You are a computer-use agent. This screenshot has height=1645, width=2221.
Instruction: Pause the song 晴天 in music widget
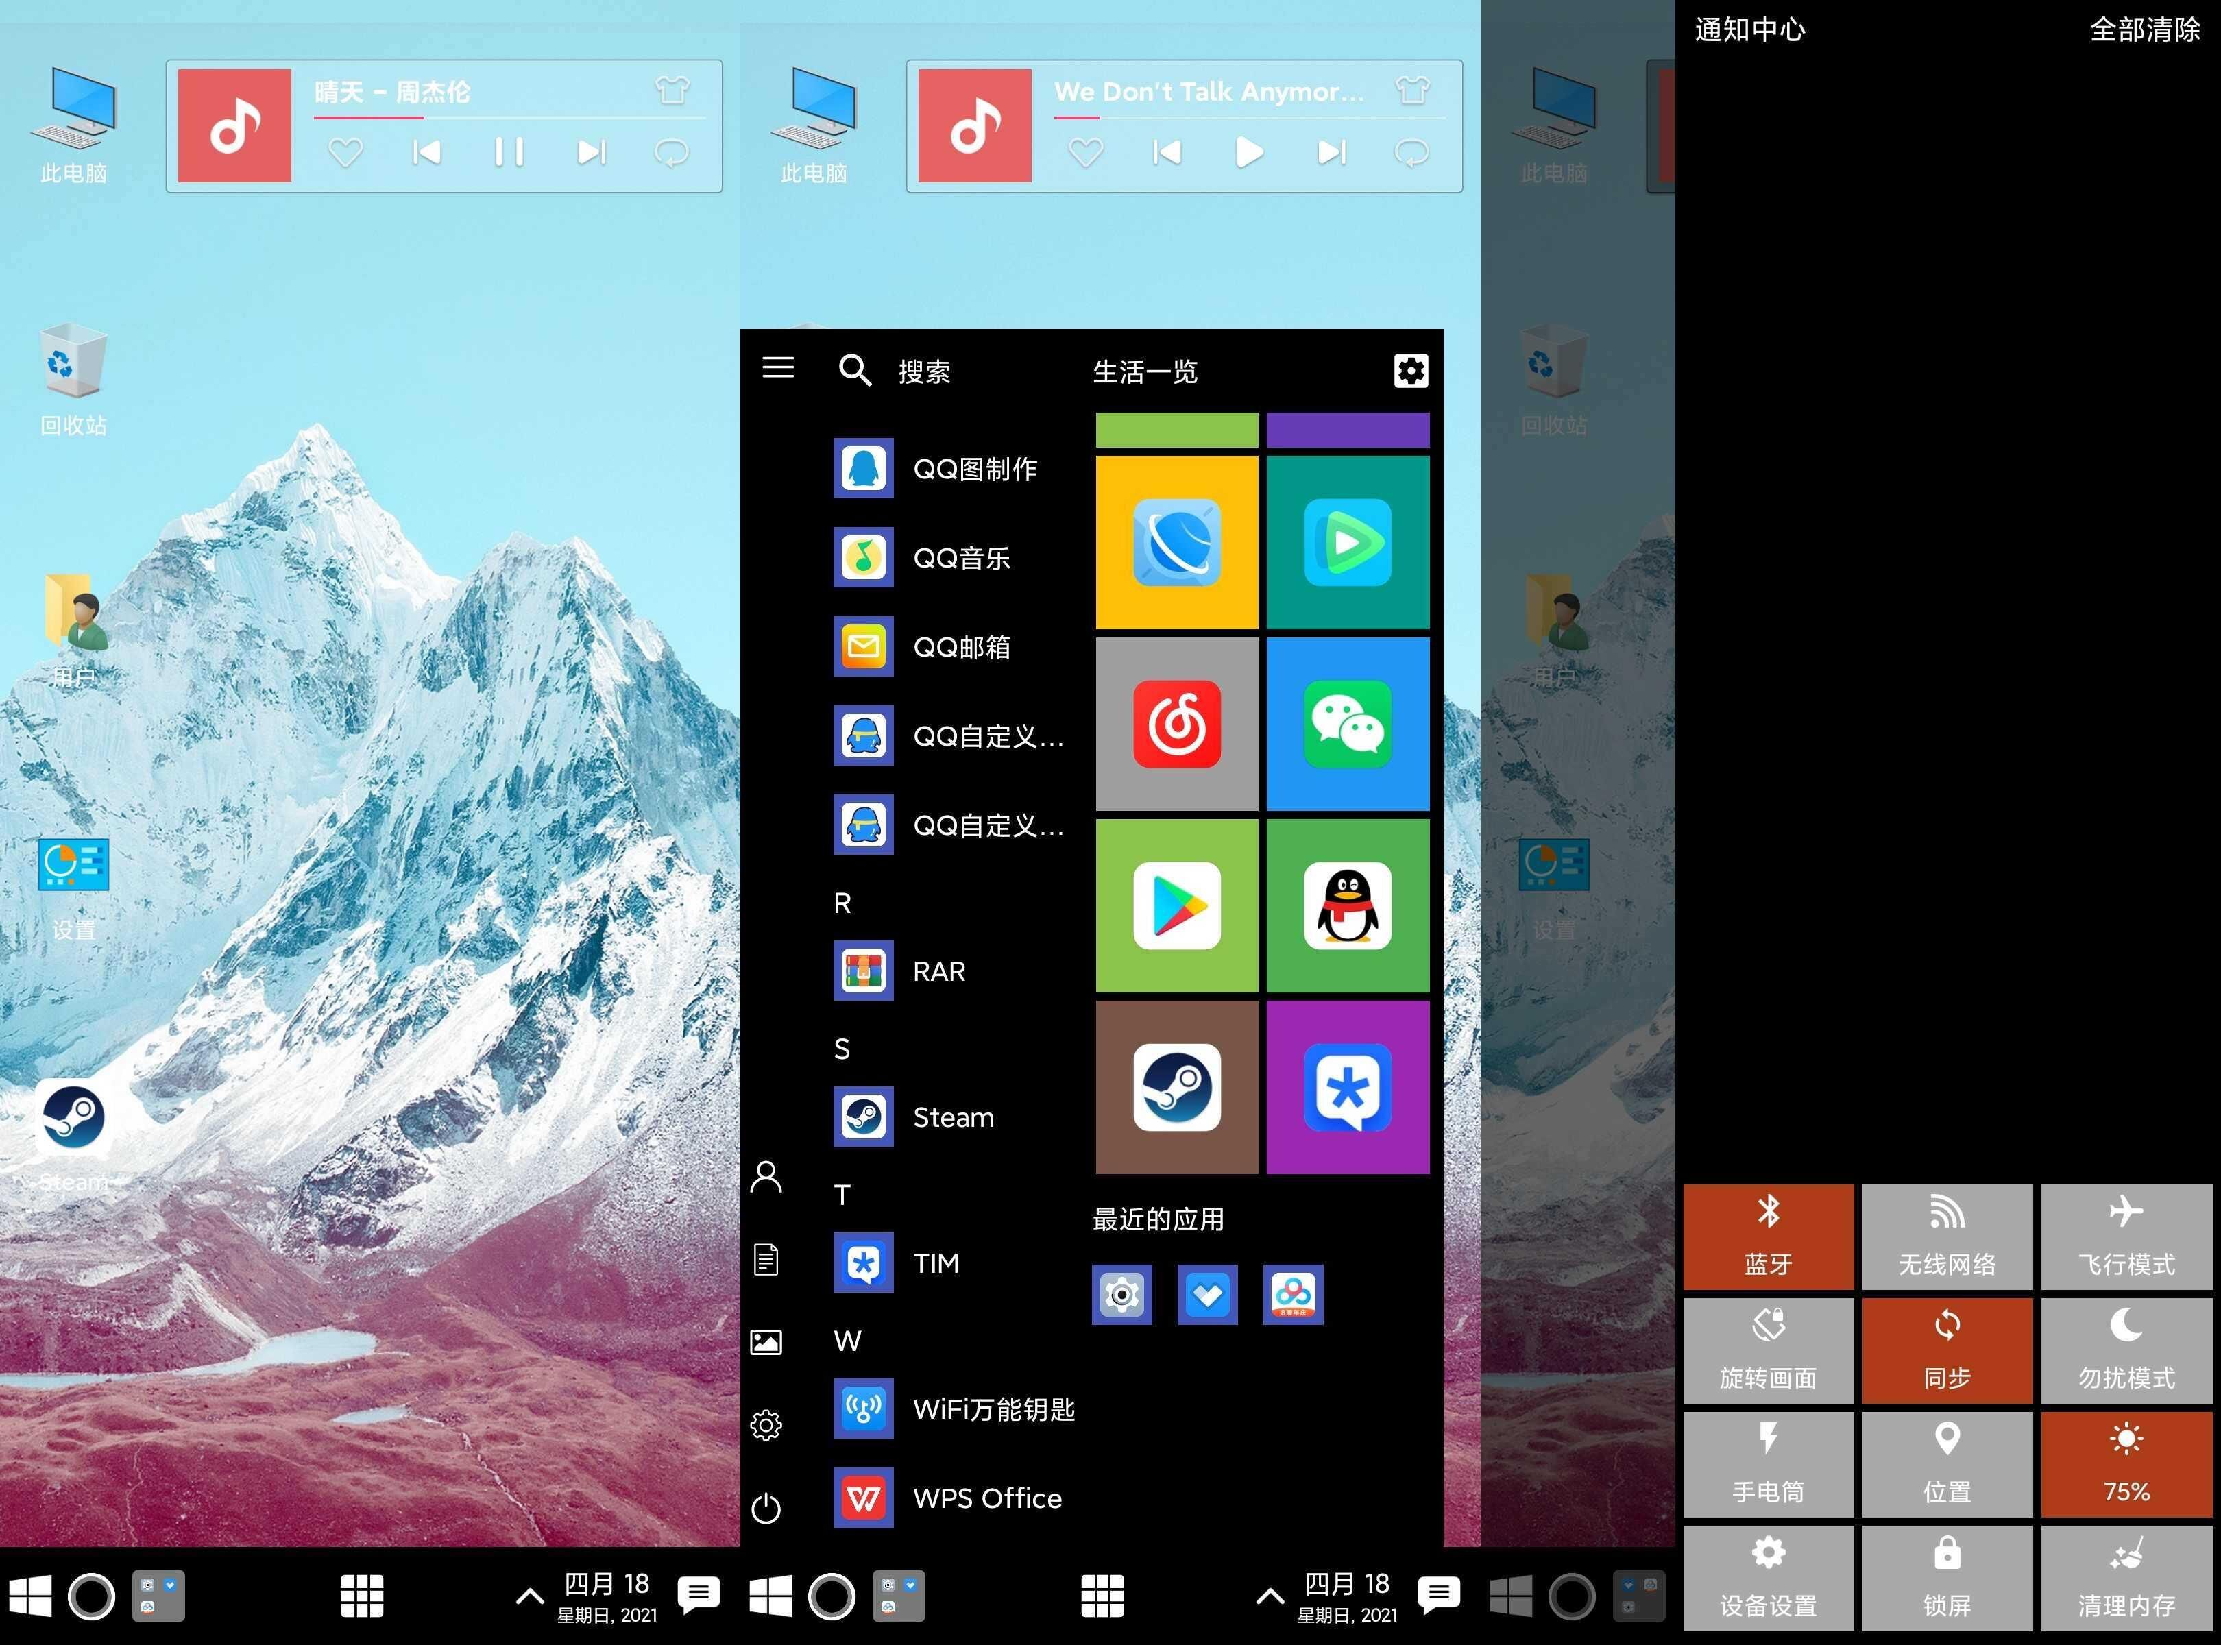pos(509,152)
